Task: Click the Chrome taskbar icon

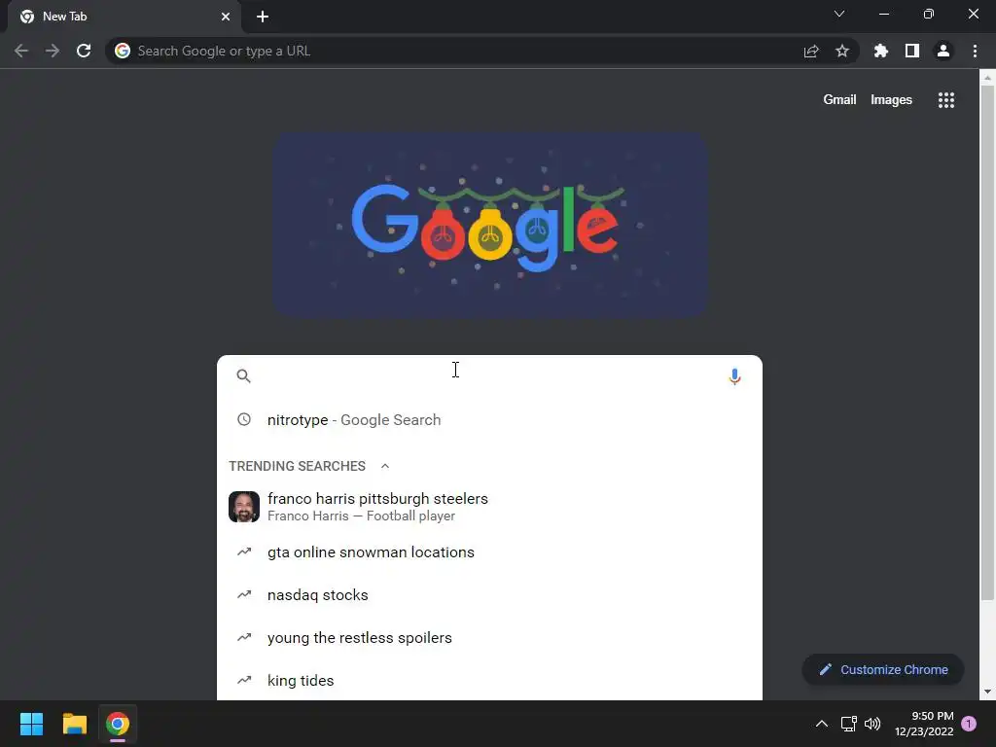Action: pyautogui.click(x=118, y=724)
